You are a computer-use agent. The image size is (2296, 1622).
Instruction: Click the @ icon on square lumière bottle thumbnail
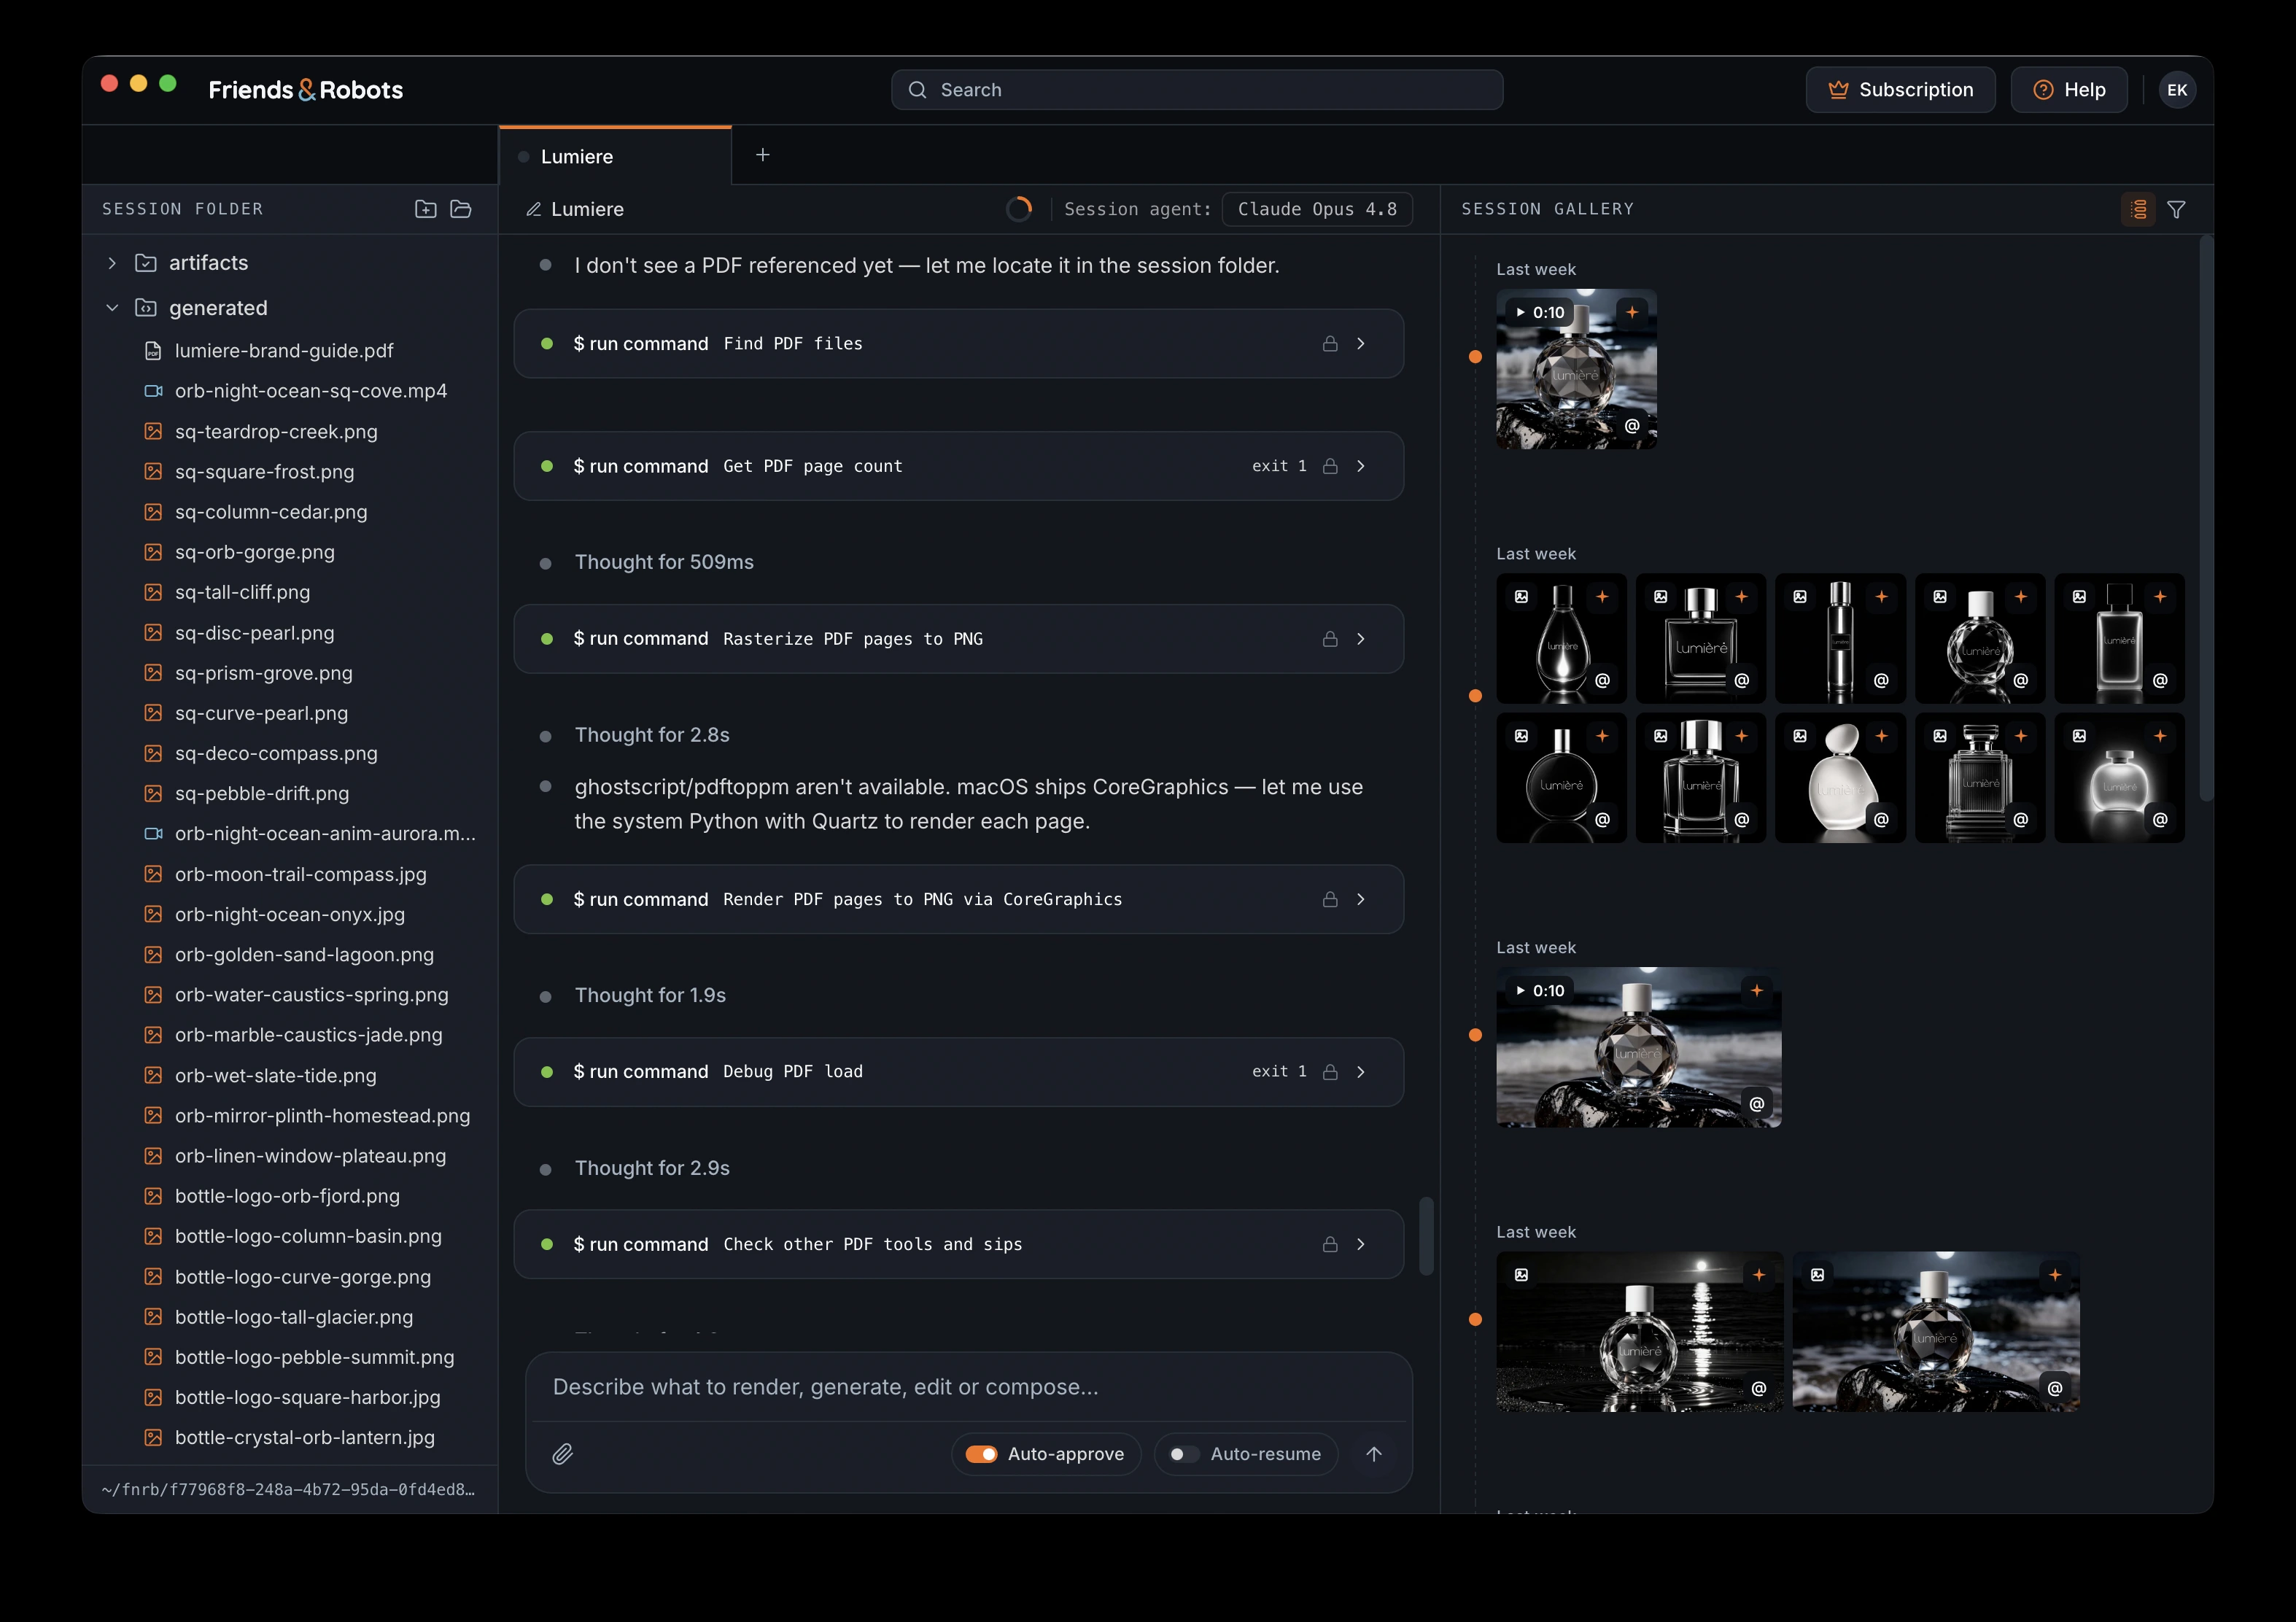point(1742,680)
